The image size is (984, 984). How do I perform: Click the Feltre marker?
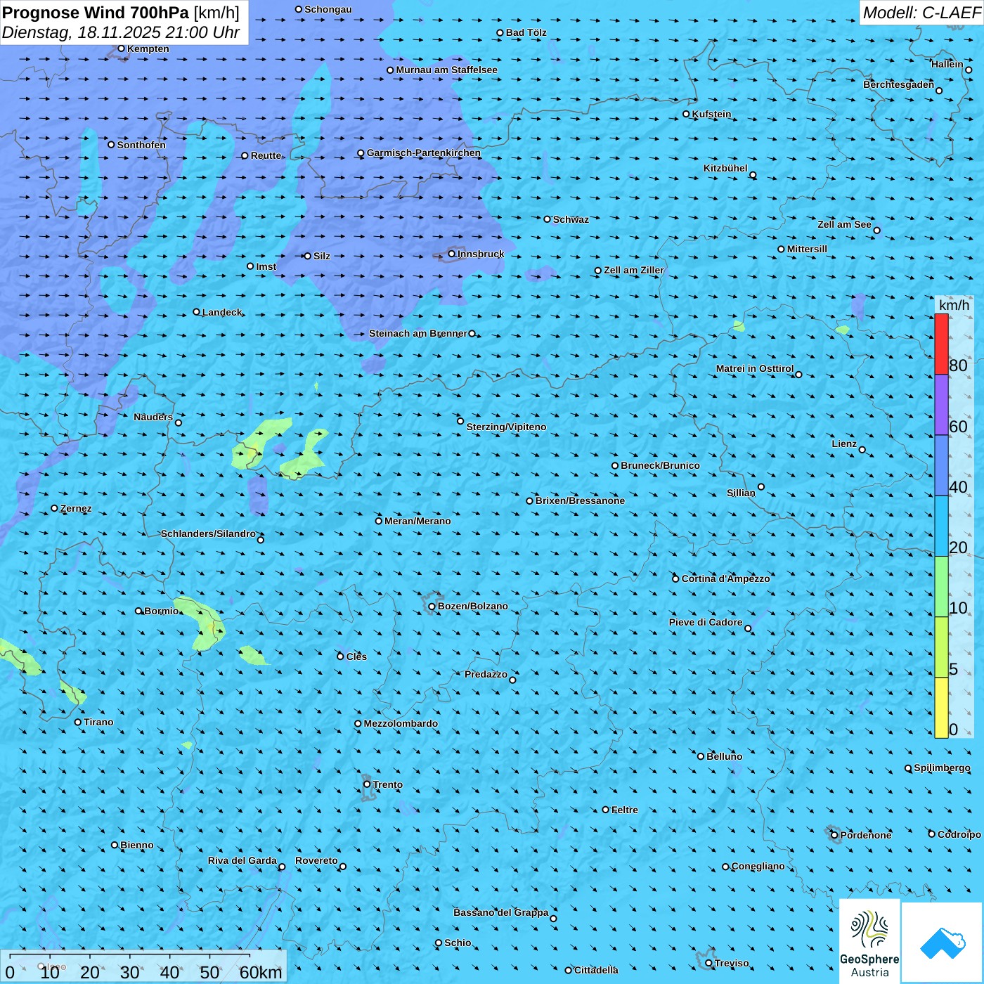point(606,810)
